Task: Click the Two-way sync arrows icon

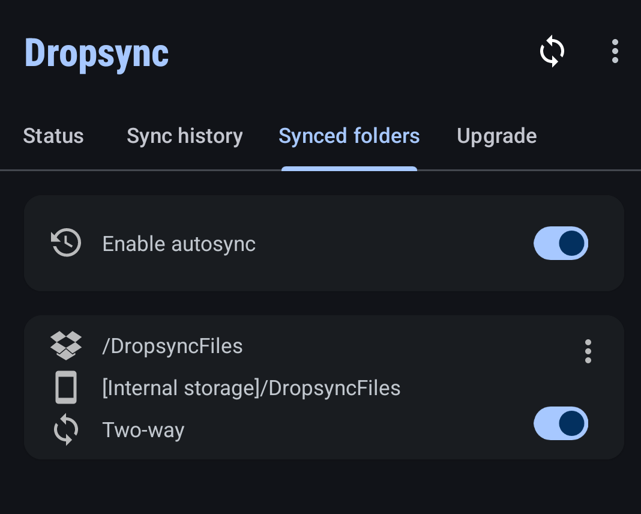Action: tap(65, 430)
